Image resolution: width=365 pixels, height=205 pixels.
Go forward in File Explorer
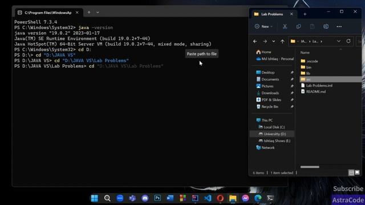[265, 42]
